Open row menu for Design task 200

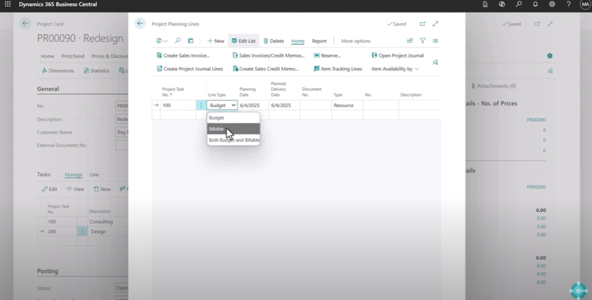(x=82, y=231)
